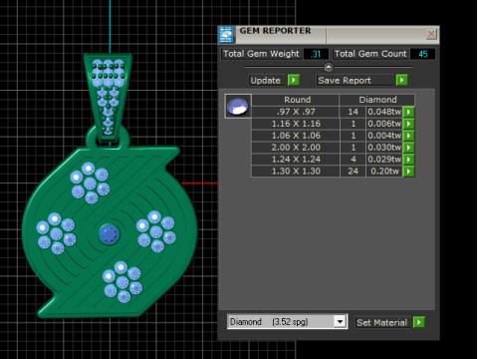The width and height of the screenshot is (478, 359).
Task: Close the Gem Reporter panel
Action: (x=431, y=34)
